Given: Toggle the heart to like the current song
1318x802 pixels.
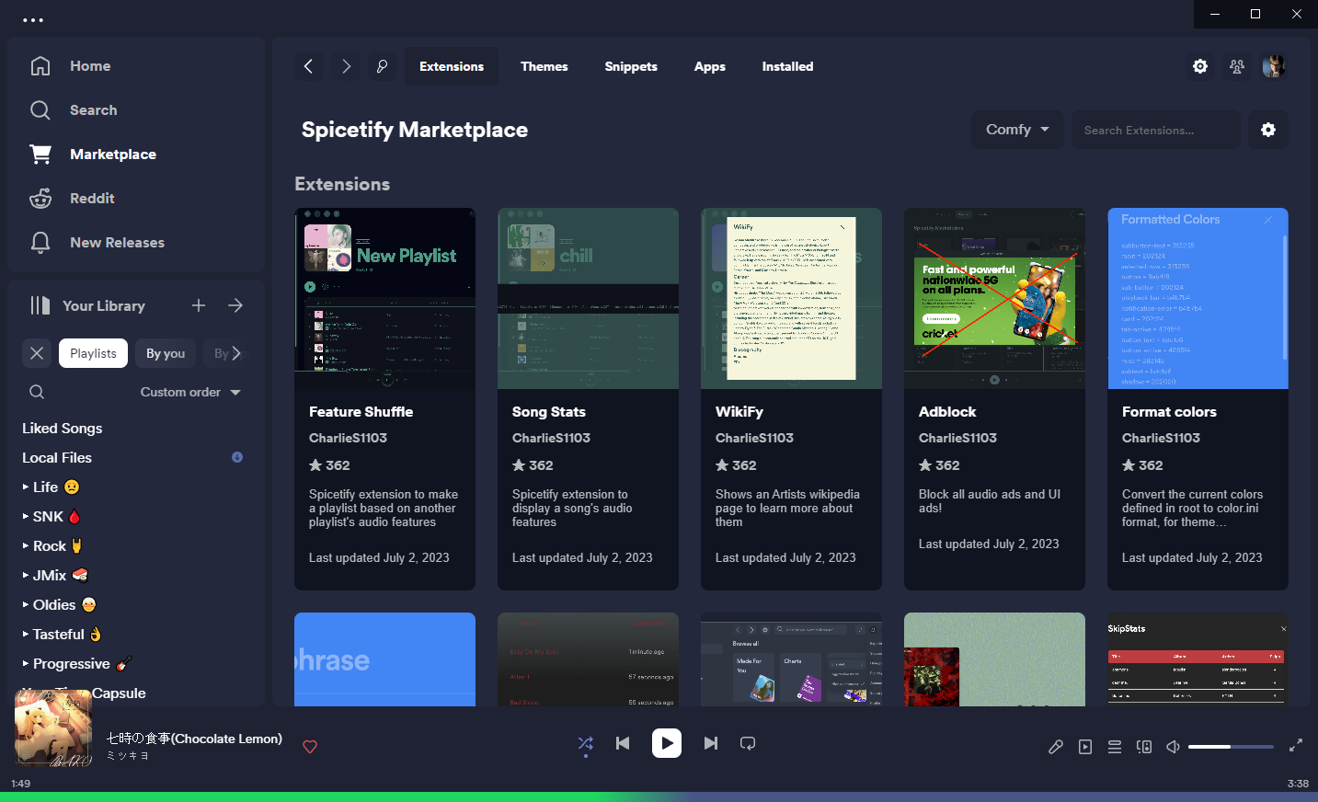Looking at the screenshot, I should pyautogui.click(x=310, y=747).
